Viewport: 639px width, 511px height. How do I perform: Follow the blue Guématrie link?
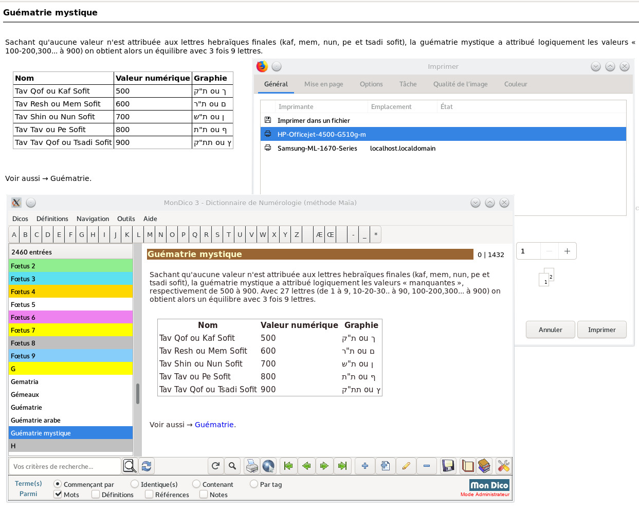[214, 425]
